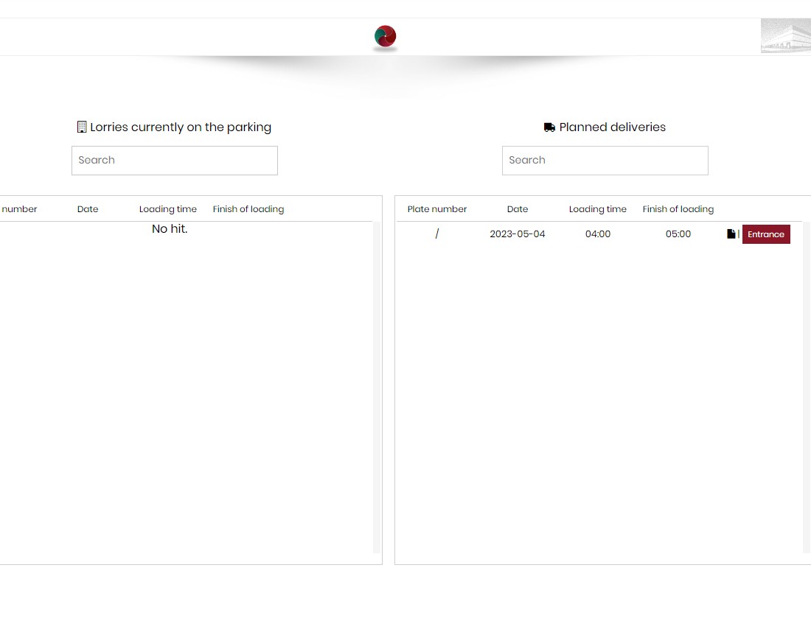Click Loading time header in Planned deliveries
Viewport: 811px width, 621px height.
[597, 209]
